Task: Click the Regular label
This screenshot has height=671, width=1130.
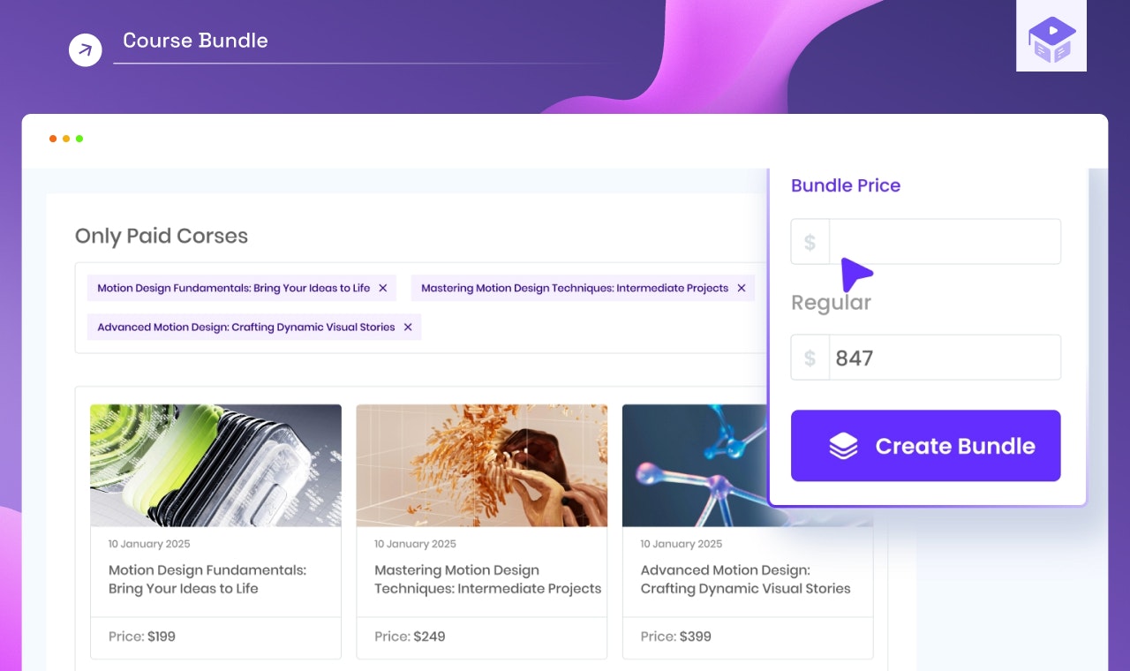Action: [x=831, y=303]
